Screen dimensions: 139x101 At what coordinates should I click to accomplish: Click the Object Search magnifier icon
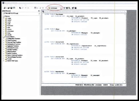(x=69, y=8)
